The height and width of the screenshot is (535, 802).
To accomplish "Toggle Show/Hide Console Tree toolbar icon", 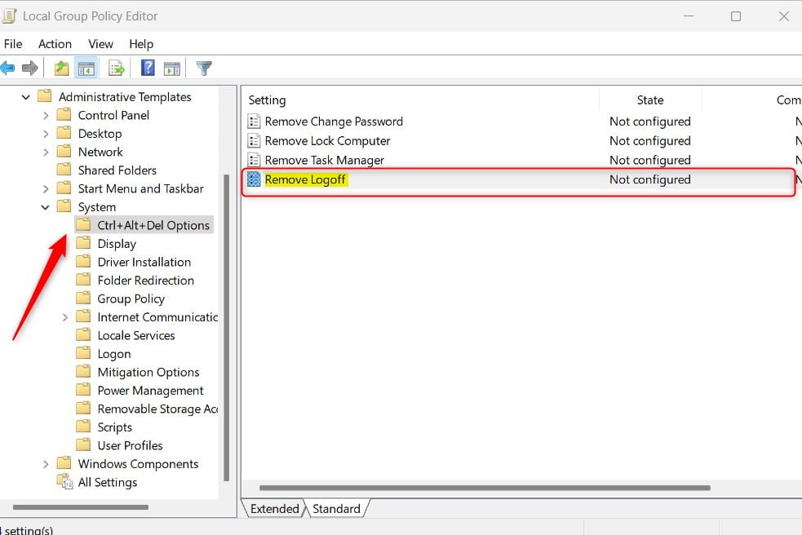I will (86, 68).
